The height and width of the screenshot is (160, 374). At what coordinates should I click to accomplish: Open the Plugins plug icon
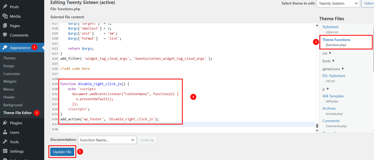click(5, 123)
